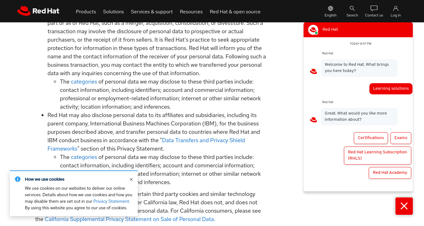Open the Search magnifier icon

352,8
